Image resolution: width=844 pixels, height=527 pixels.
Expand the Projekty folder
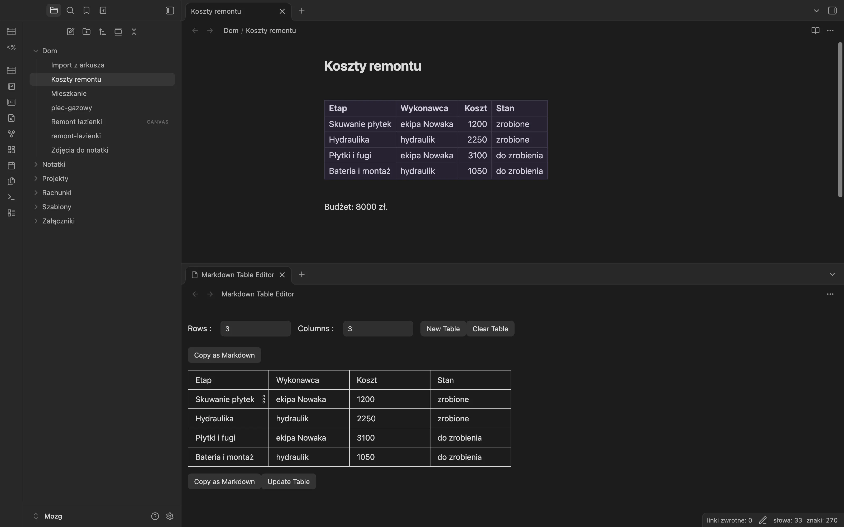click(x=36, y=178)
